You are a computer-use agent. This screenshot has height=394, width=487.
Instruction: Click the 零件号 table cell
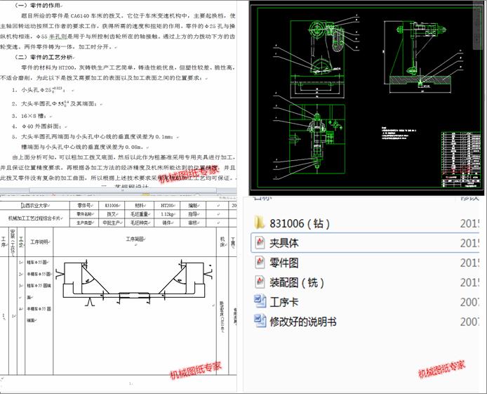click(84, 205)
